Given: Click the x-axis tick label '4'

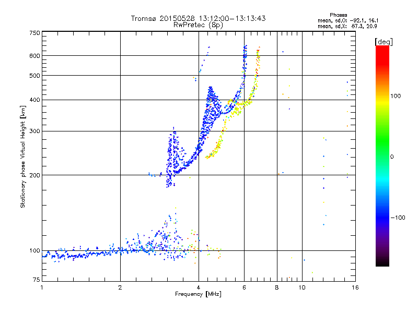Looking at the screenshot, I should 199,287.
